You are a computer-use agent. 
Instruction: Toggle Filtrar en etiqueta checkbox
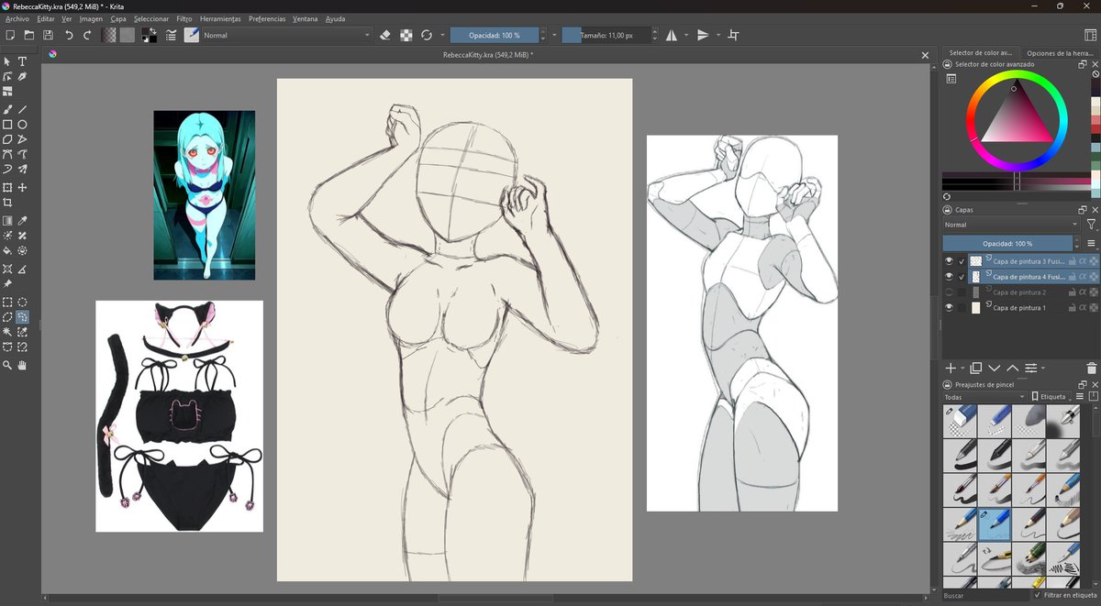[1038, 595]
